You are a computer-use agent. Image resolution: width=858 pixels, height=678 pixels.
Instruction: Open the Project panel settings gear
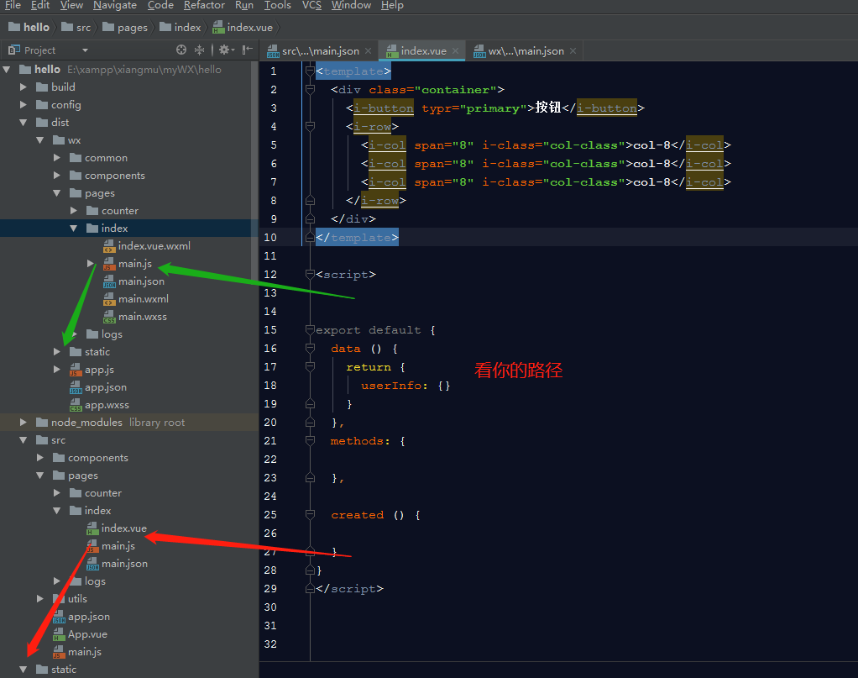tap(223, 50)
